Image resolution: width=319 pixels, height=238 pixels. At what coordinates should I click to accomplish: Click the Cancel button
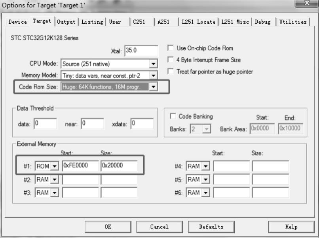(159, 227)
